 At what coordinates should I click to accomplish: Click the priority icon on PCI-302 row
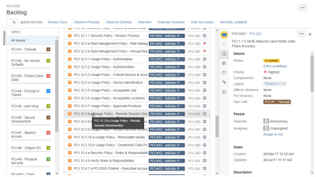pyautogui.click(x=204, y=169)
